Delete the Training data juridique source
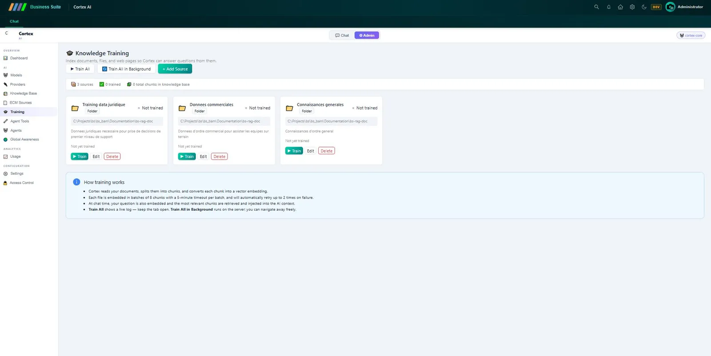 [112, 156]
